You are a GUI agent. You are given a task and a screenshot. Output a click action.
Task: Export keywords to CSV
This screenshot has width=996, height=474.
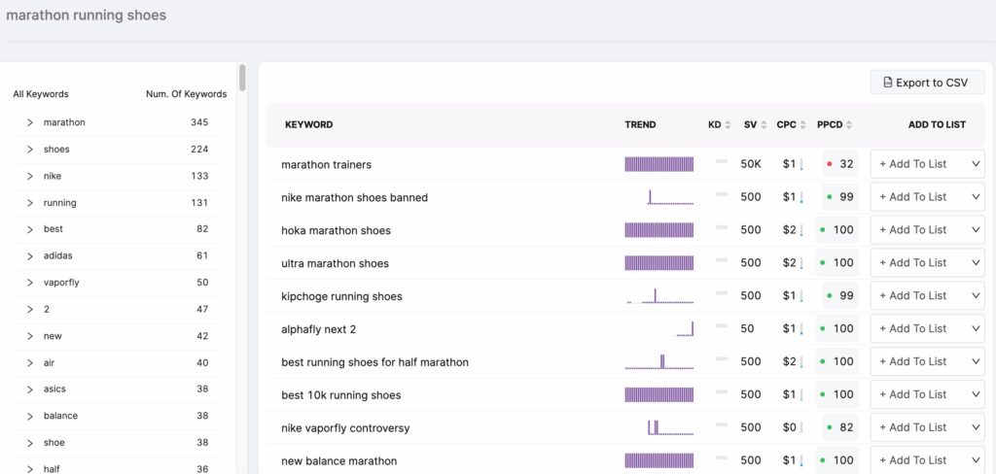(927, 83)
